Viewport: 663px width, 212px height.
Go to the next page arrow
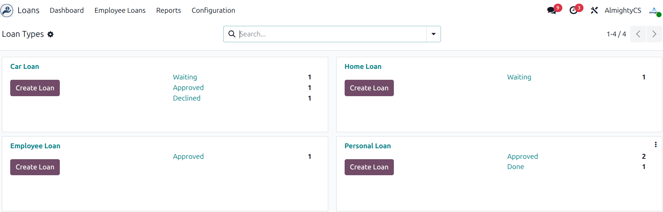coord(654,34)
